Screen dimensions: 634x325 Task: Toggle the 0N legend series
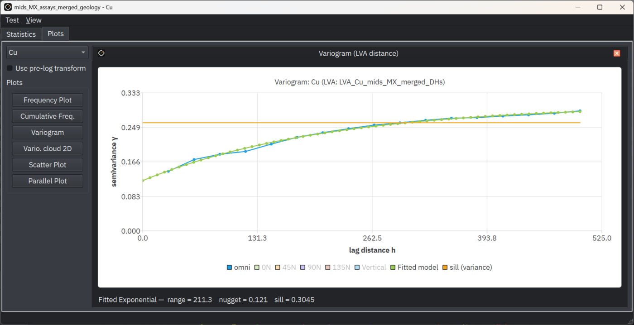[263, 268]
